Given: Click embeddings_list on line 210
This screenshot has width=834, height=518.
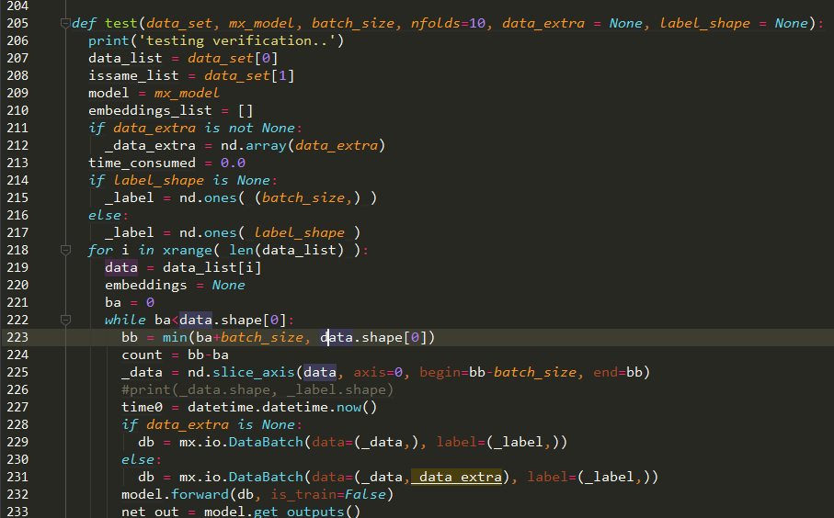Looking at the screenshot, I should tap(150, 110).
